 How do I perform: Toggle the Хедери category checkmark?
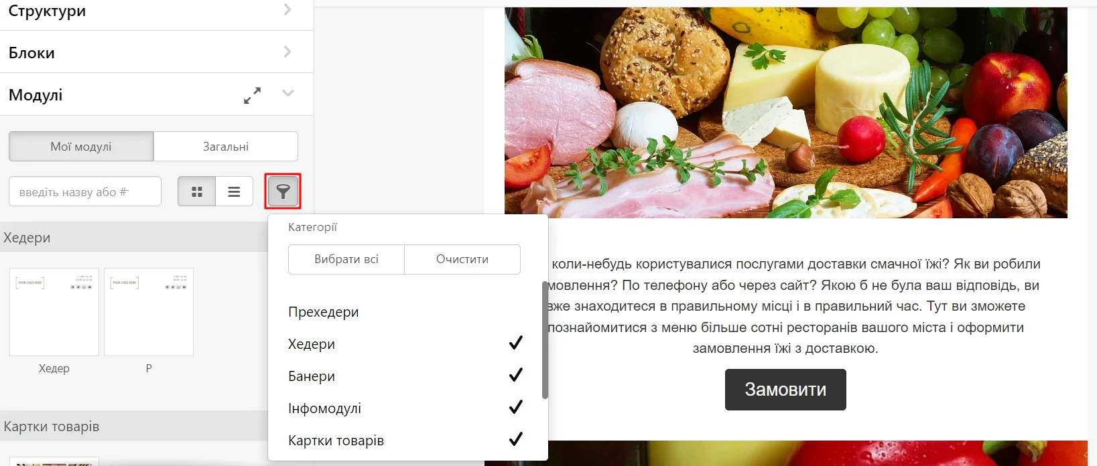(x=515, y=343)
